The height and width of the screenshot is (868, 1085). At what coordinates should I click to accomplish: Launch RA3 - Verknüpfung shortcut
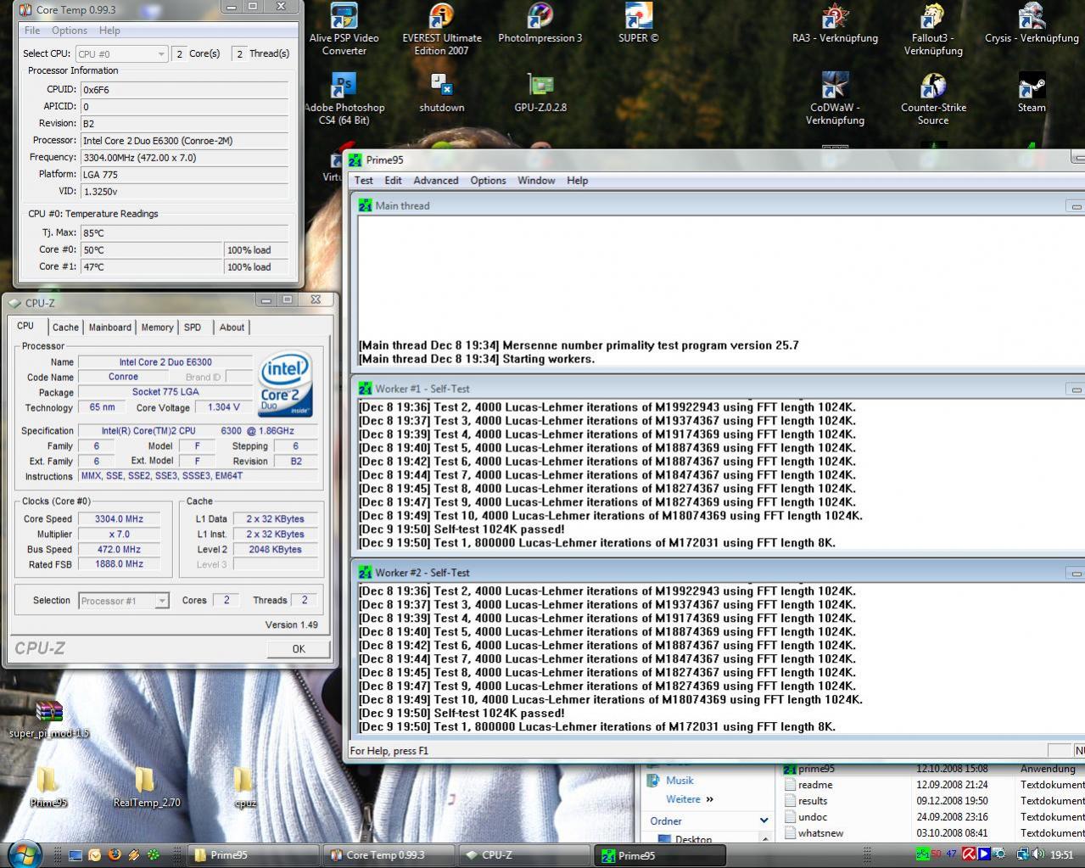[x=835, y=24]
